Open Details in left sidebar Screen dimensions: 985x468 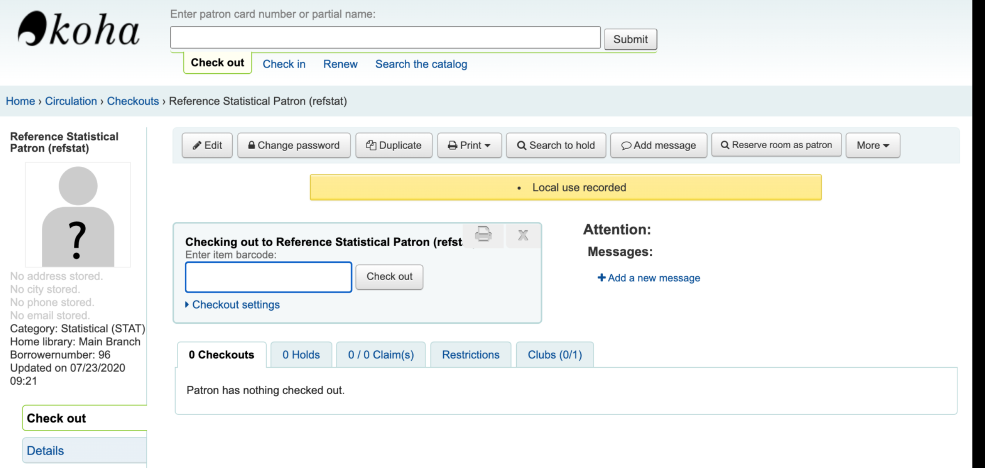[45, 450]
